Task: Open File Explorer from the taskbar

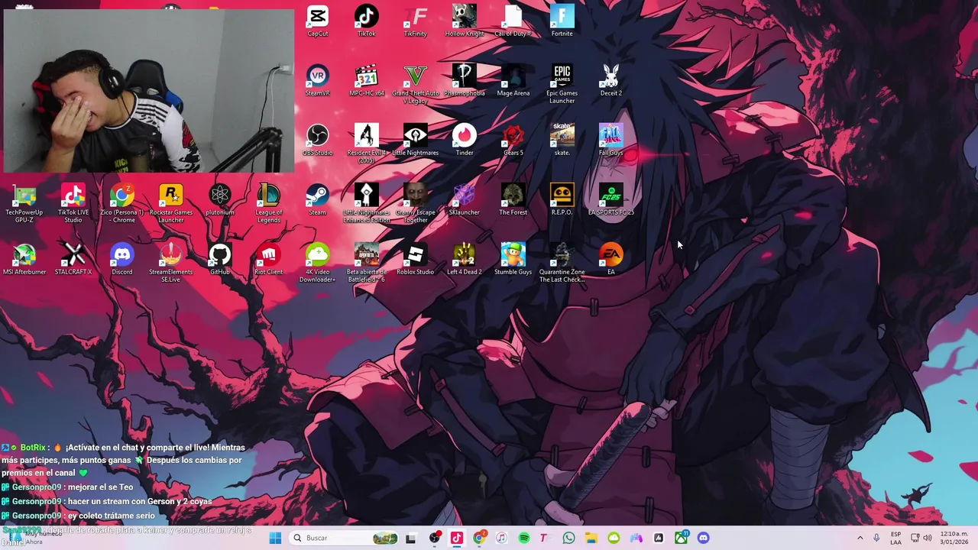Action: tap(591, 538)
